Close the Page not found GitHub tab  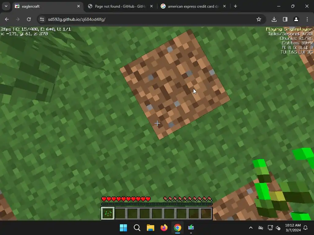(151, 6)
